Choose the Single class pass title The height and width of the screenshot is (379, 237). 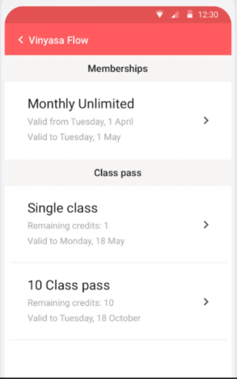63,208
